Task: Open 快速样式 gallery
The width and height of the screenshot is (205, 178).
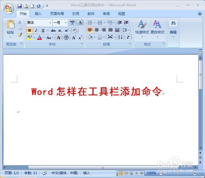Action: pyautogui.click(x=142, y=29)
